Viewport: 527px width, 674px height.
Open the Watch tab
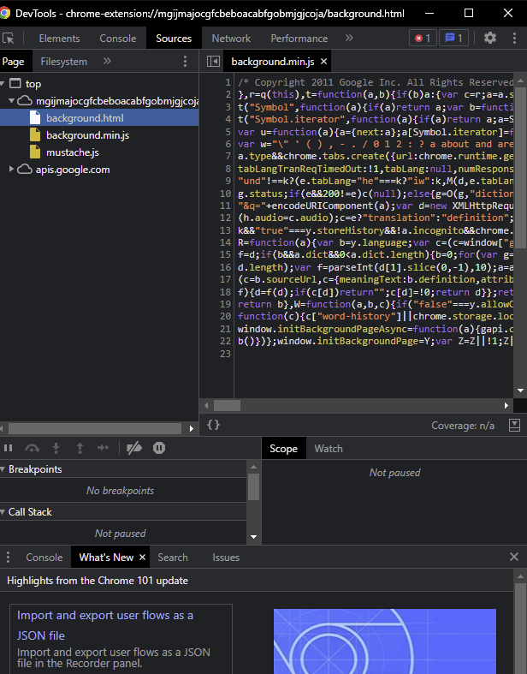329,449
